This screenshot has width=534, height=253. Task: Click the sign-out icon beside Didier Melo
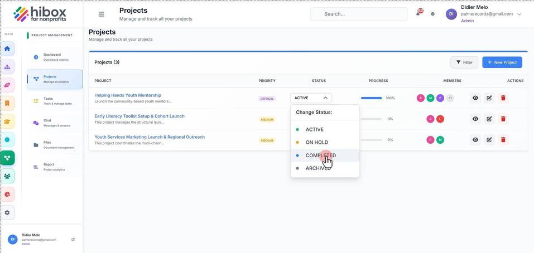(73, 240)
